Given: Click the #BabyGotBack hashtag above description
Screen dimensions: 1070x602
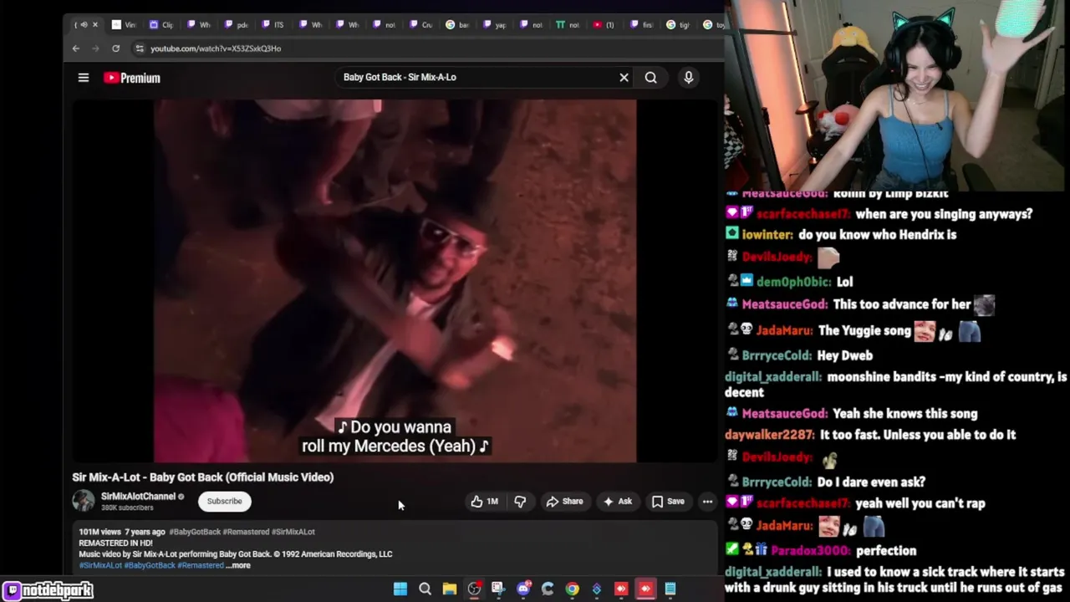Looking at the screenshot, I should [x=195, y=532].
